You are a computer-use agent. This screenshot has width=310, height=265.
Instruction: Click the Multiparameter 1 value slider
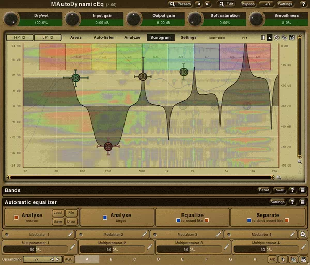pos(36,250)
